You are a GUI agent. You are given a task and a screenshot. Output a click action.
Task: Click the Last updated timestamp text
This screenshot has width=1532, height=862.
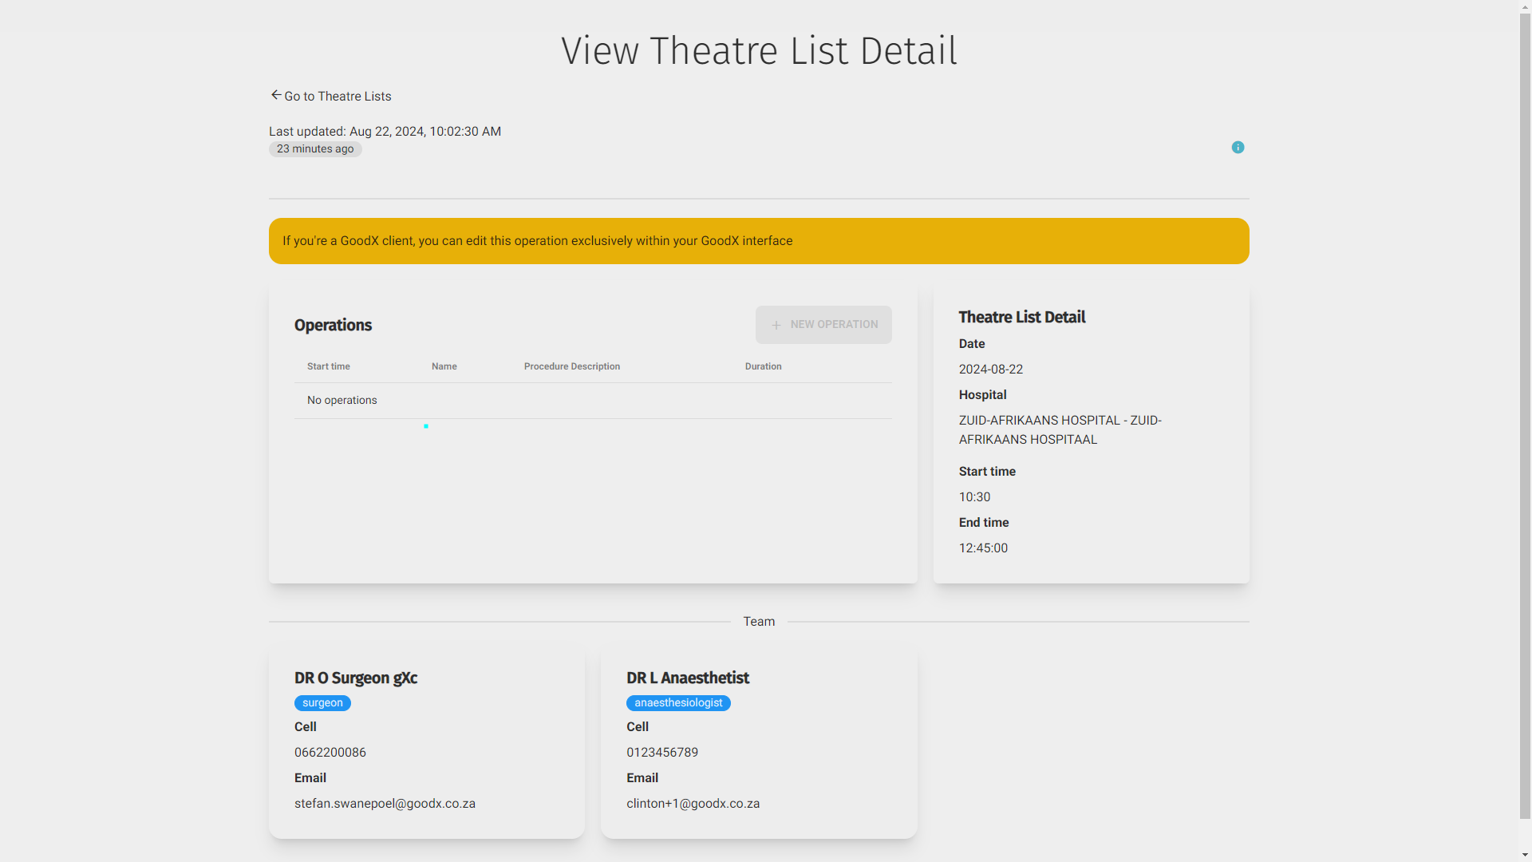click(385, 132)
